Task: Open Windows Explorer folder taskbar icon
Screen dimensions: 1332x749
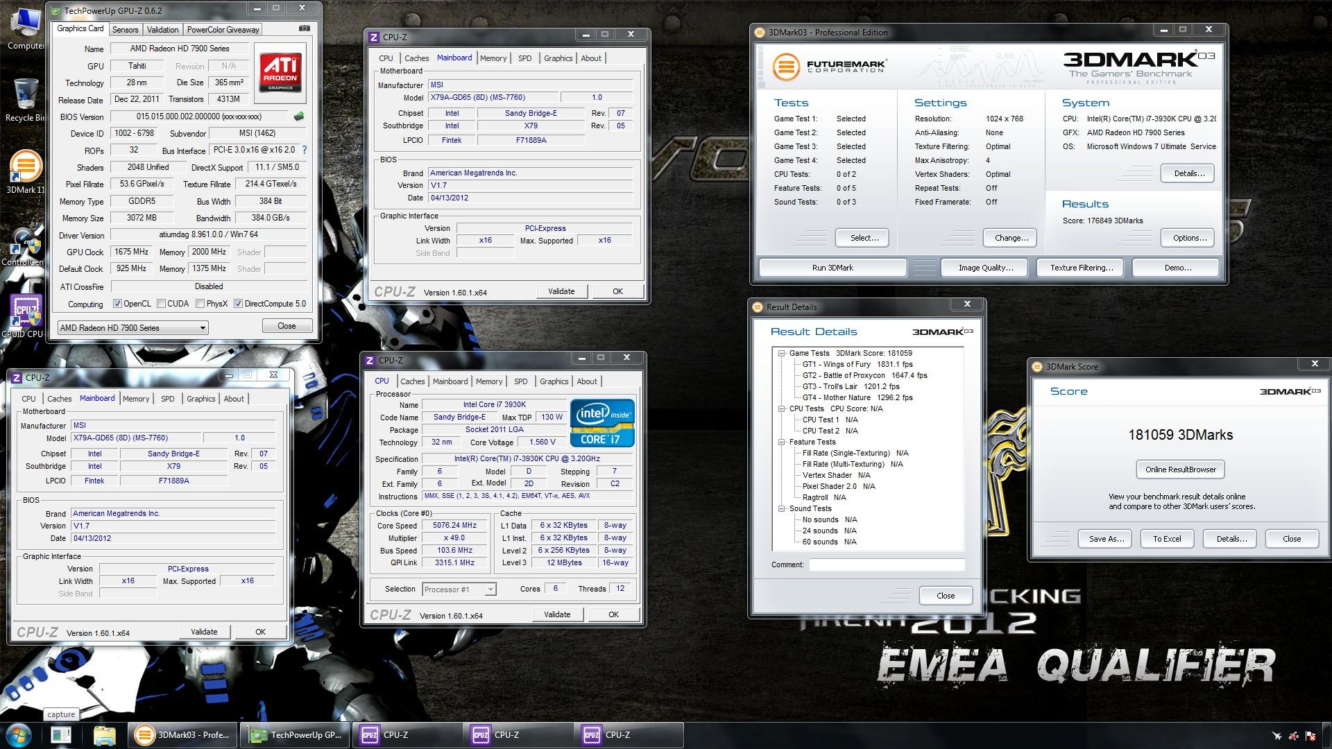Action: [104, 735]
